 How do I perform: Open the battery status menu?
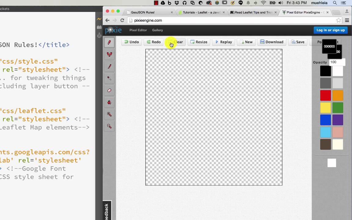click(x=272, y=3)
